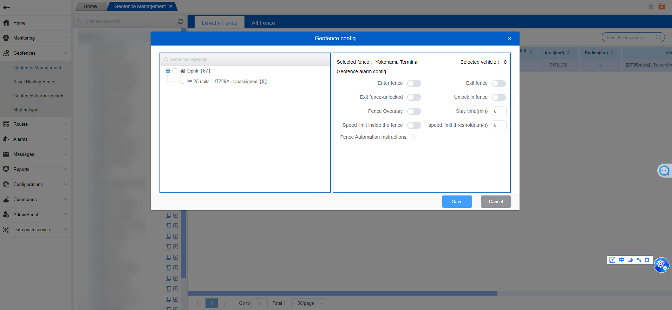This screenshot has height=310, width=672.
Task: Click the blue gear settings floating icon
Action: [661, 265]
